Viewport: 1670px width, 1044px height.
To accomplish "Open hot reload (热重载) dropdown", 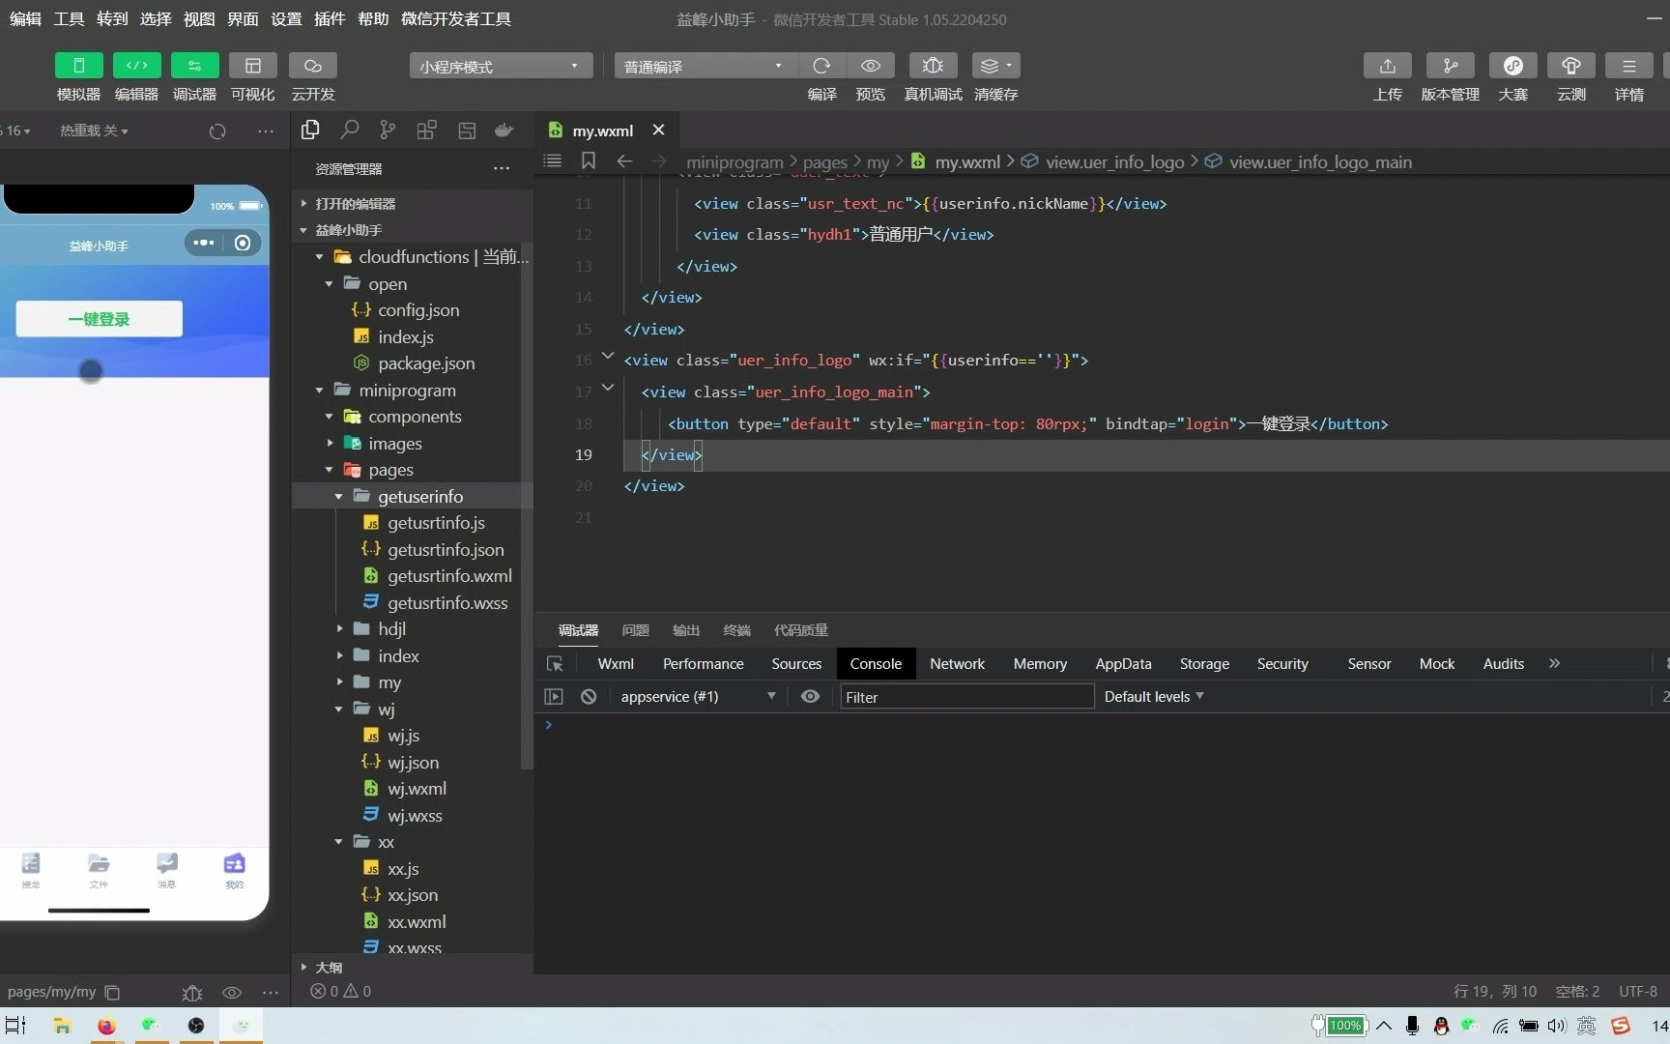I will click(x=94, y=130).
